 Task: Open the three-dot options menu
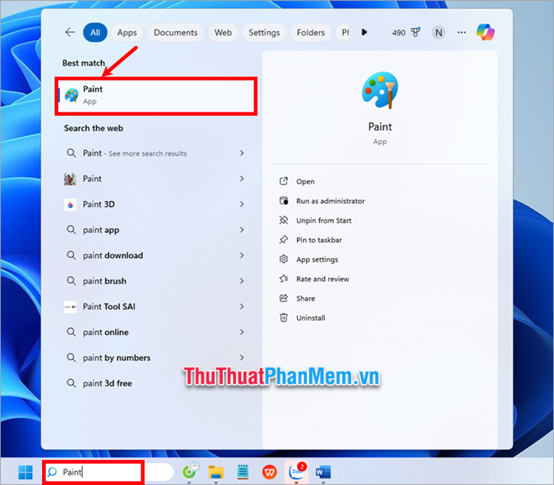coord(462,33)
